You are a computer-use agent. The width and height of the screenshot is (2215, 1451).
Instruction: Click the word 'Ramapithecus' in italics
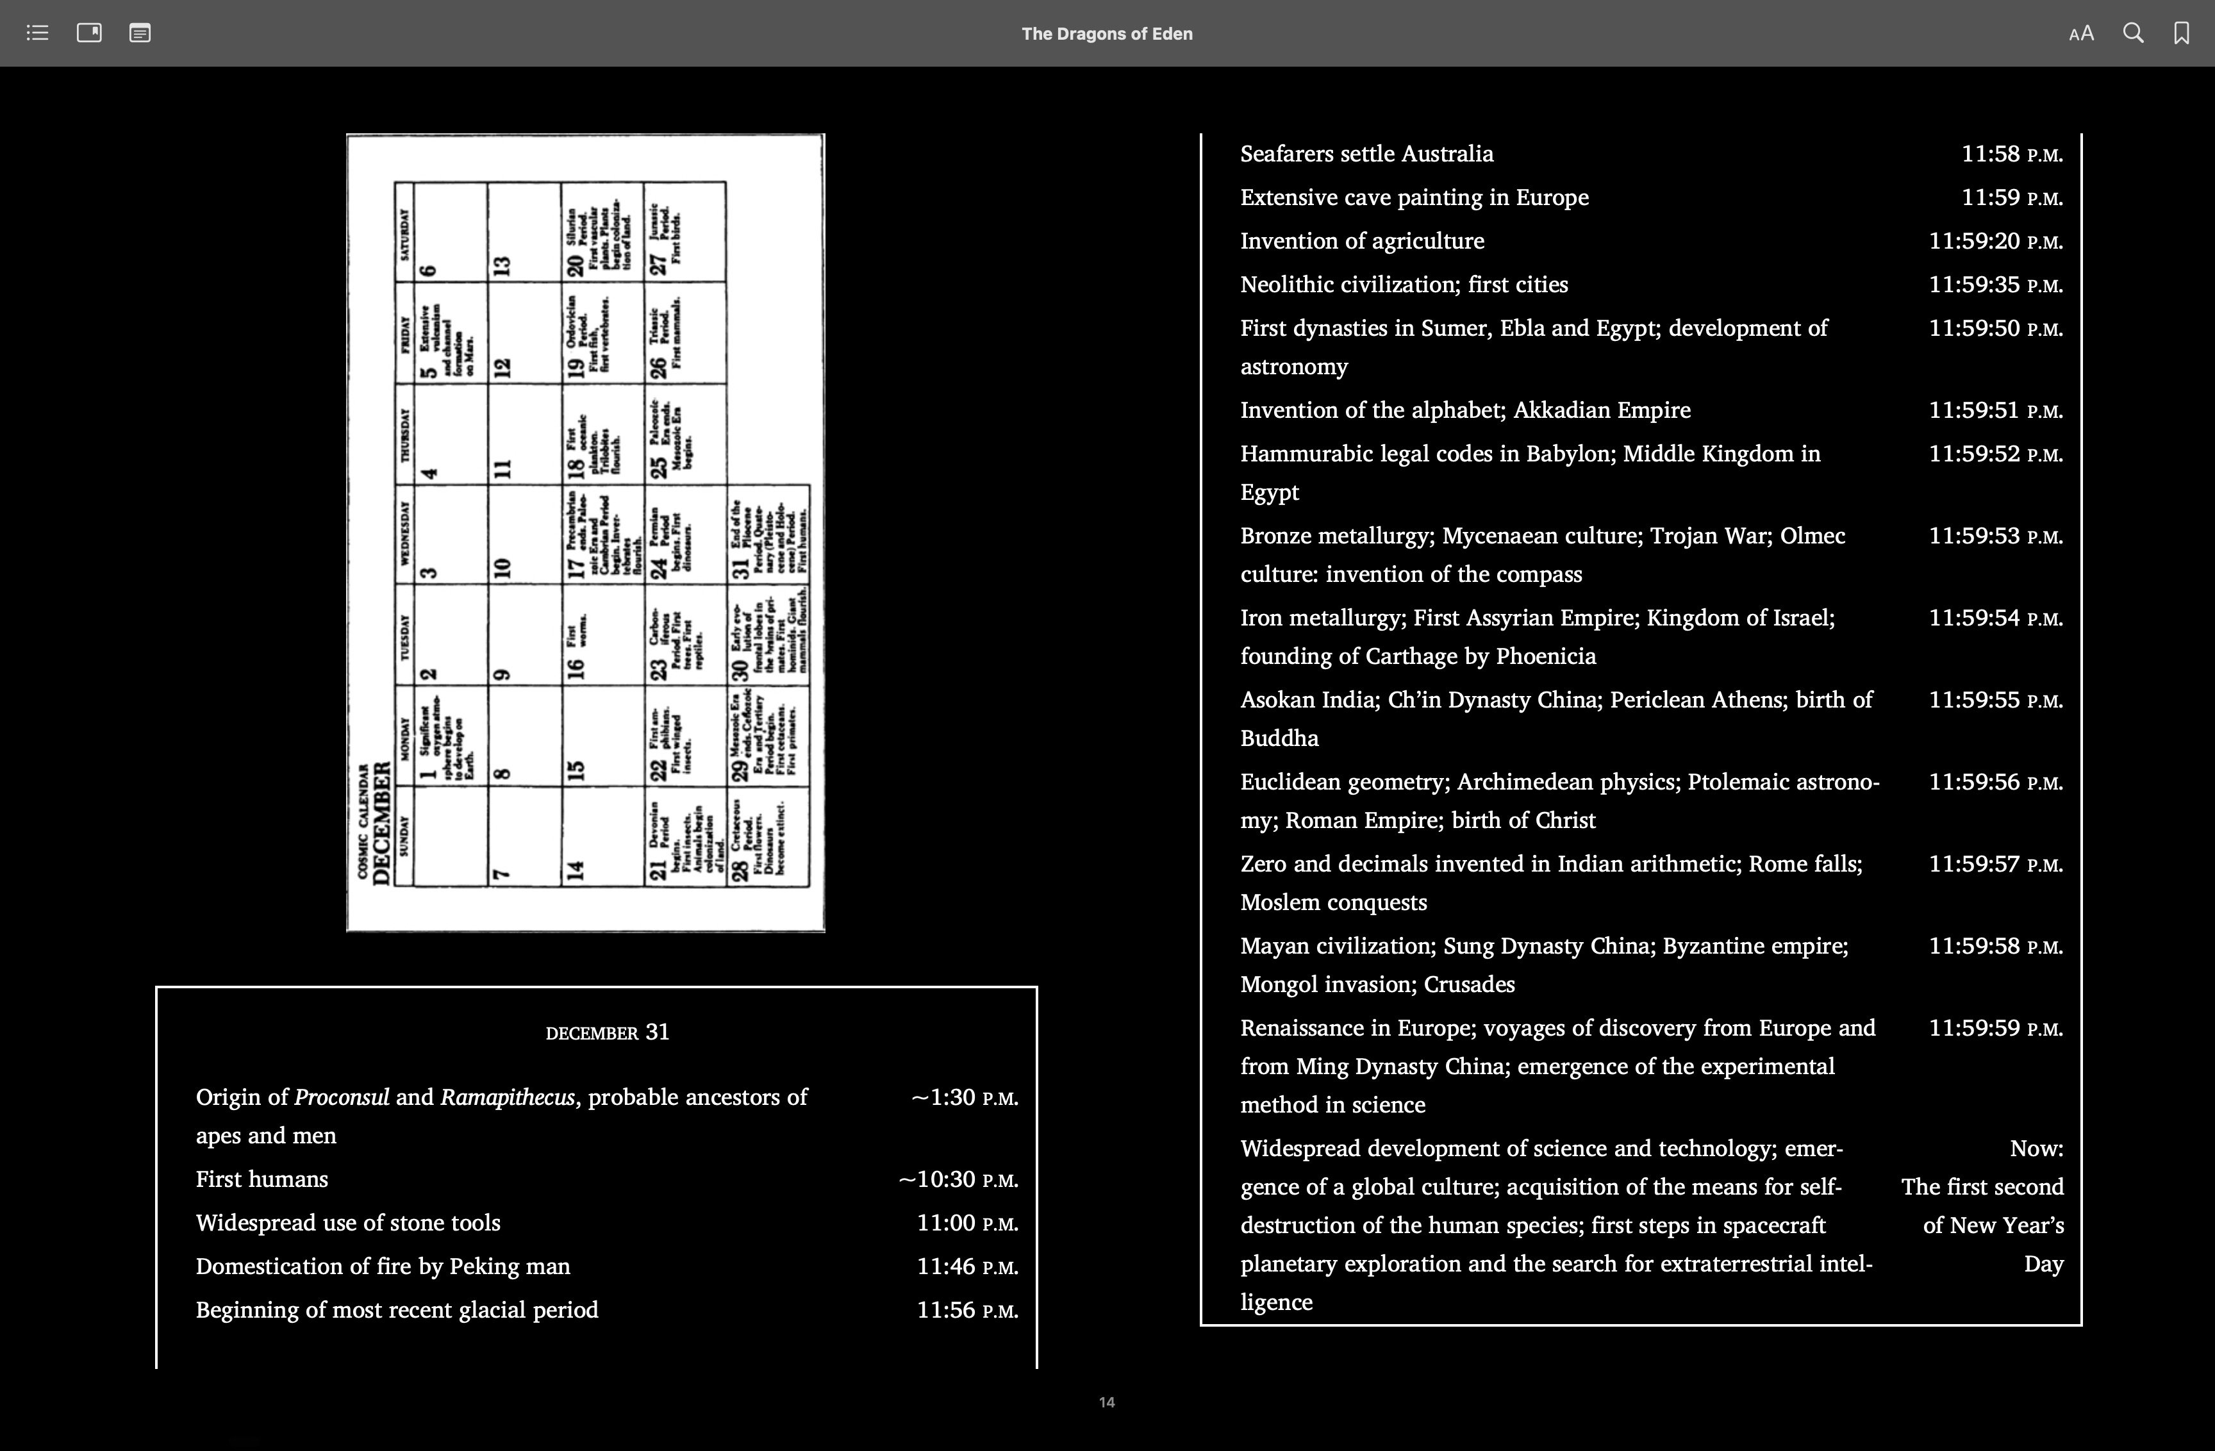507,1097
